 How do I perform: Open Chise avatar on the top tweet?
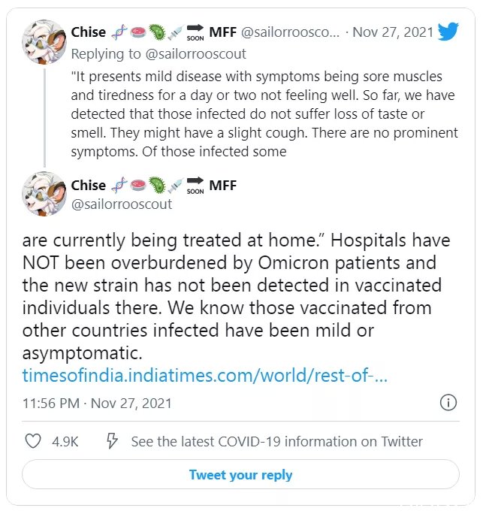pos(44,42)
